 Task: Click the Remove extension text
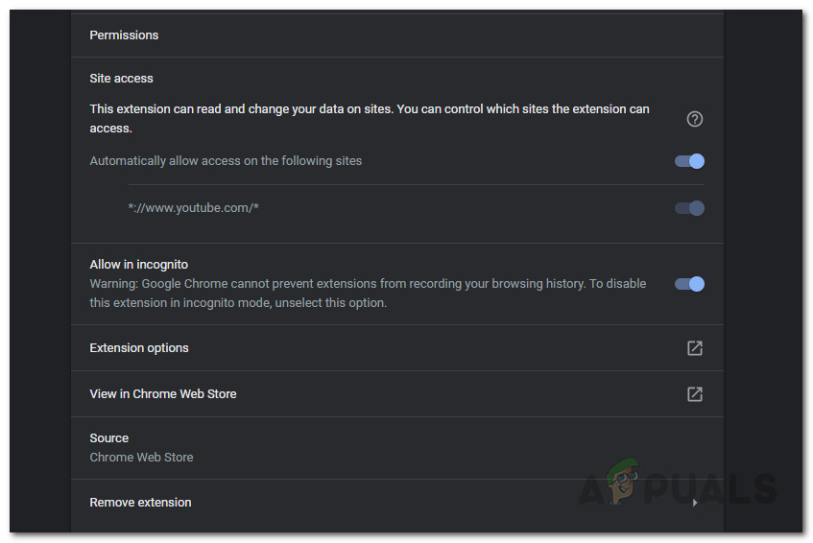140,503
